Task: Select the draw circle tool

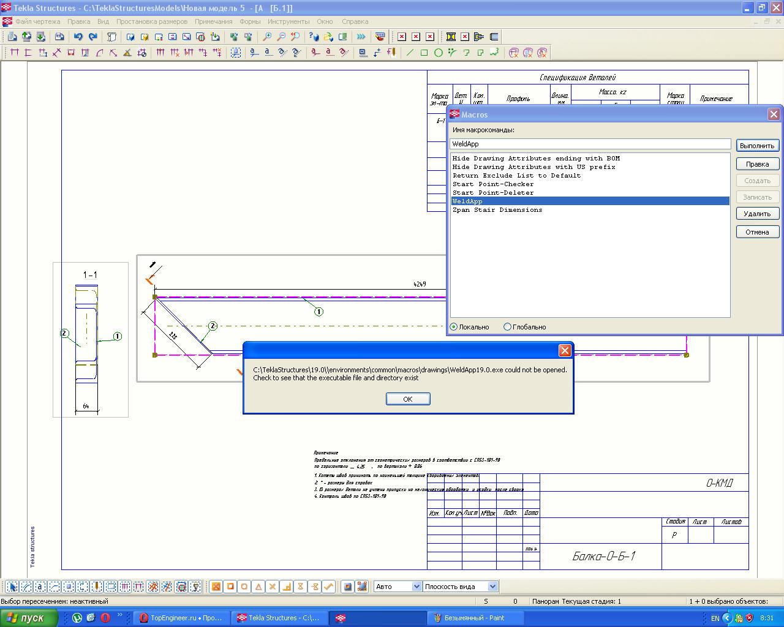Action: [x=439, y=53]
